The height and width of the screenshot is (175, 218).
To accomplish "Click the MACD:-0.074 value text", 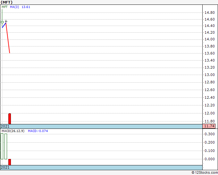I will point(38,131).
